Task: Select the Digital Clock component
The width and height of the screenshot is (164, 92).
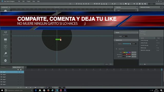Action: pyautogui.click(x=5, y=33)
